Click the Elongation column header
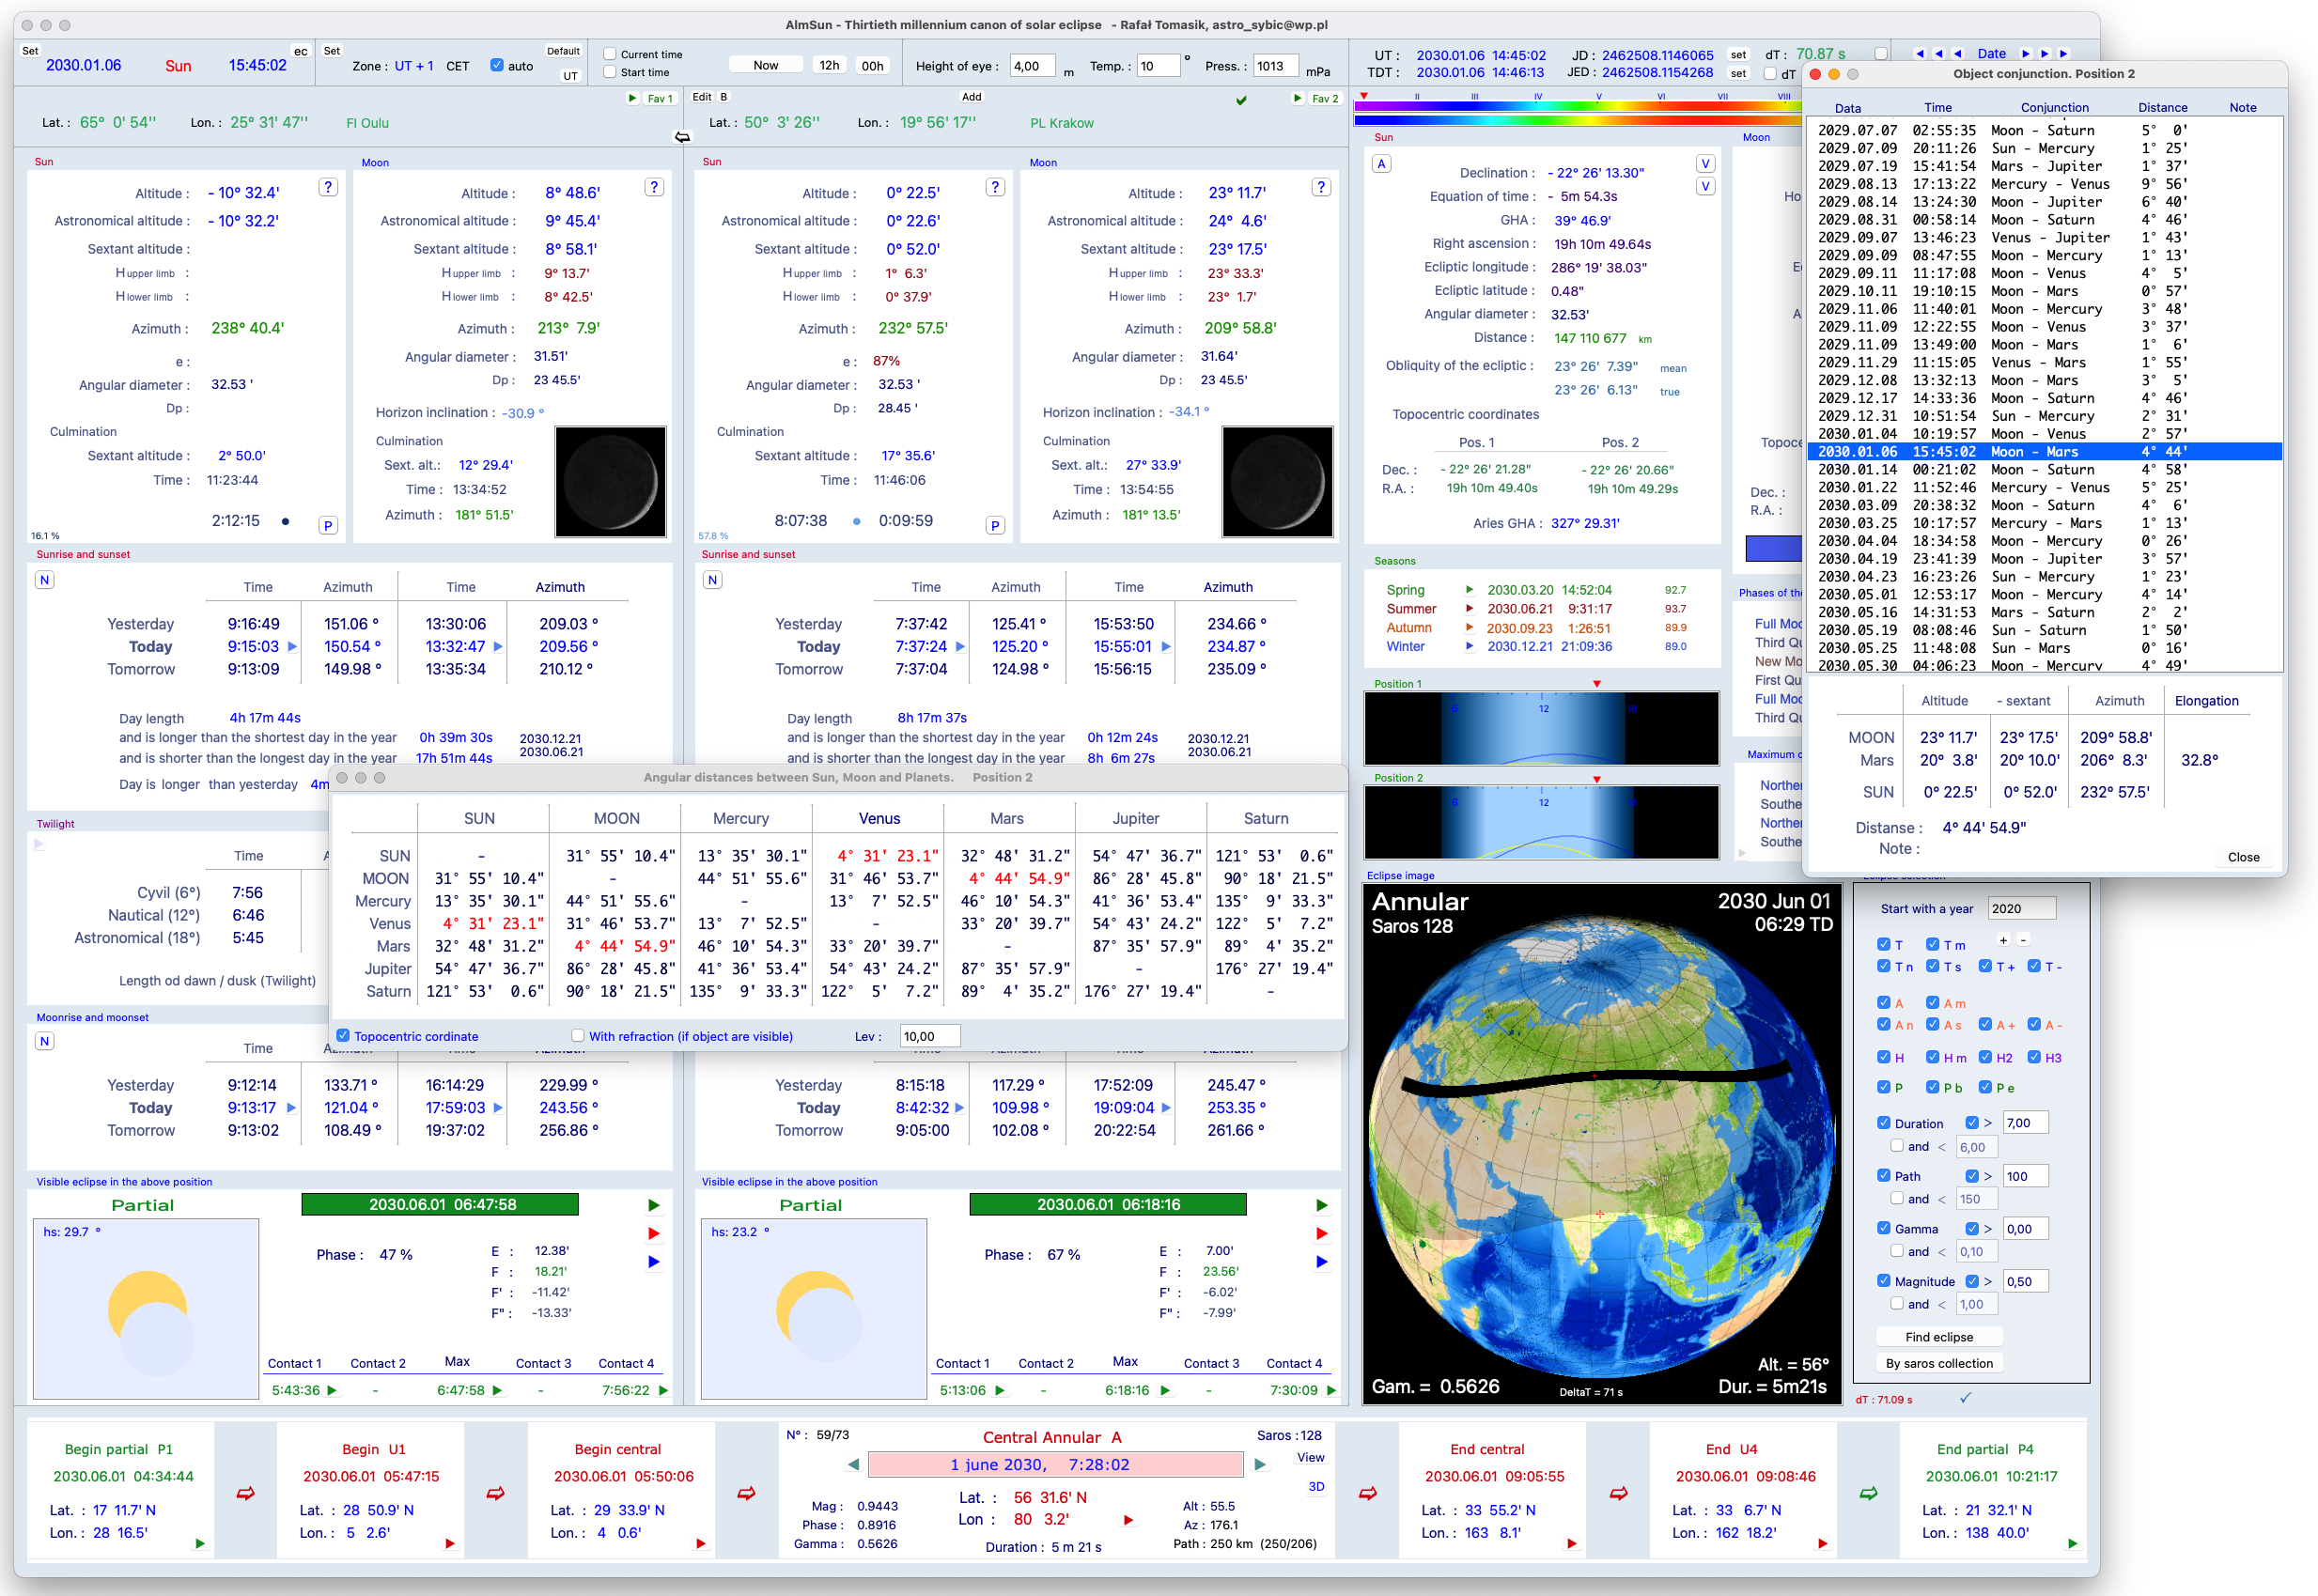The height and width of the screenshot is (1596, 2318). [x=2206, y=701]
